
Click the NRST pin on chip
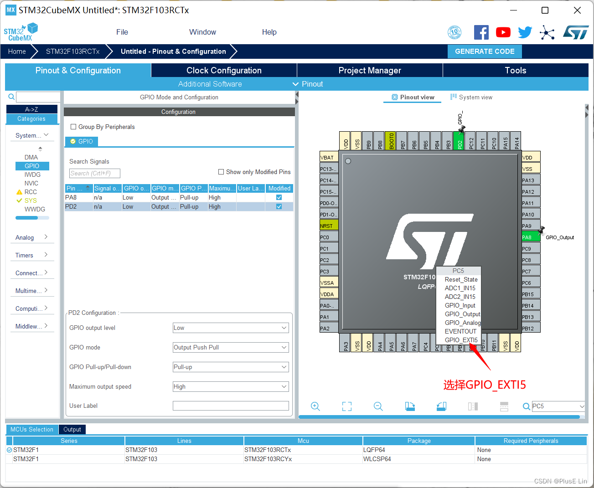click(x=329, y=226)
